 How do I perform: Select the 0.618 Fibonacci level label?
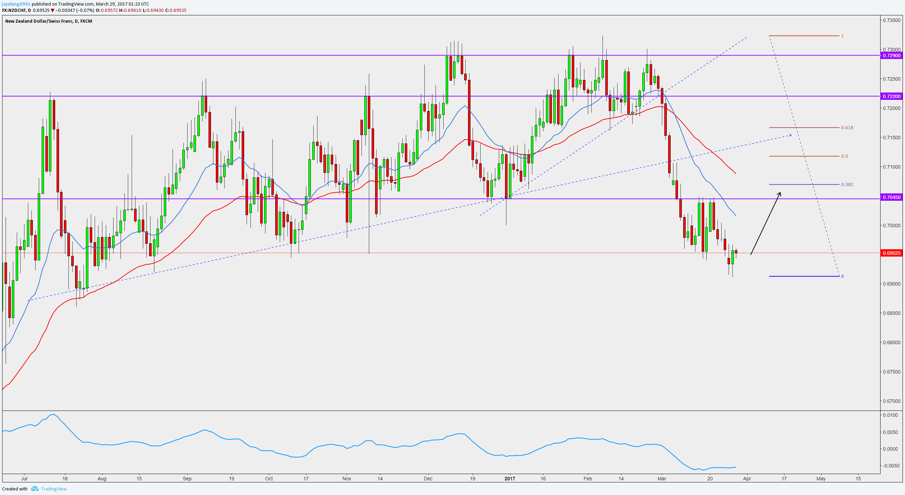[x=847, y=127]
